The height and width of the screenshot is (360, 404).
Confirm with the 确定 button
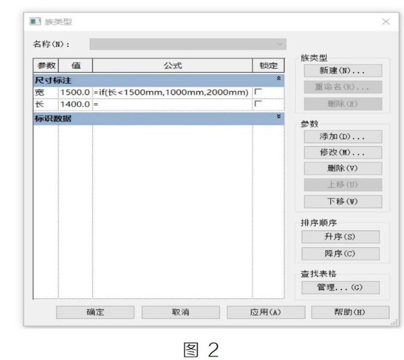[x=95, y=312]
